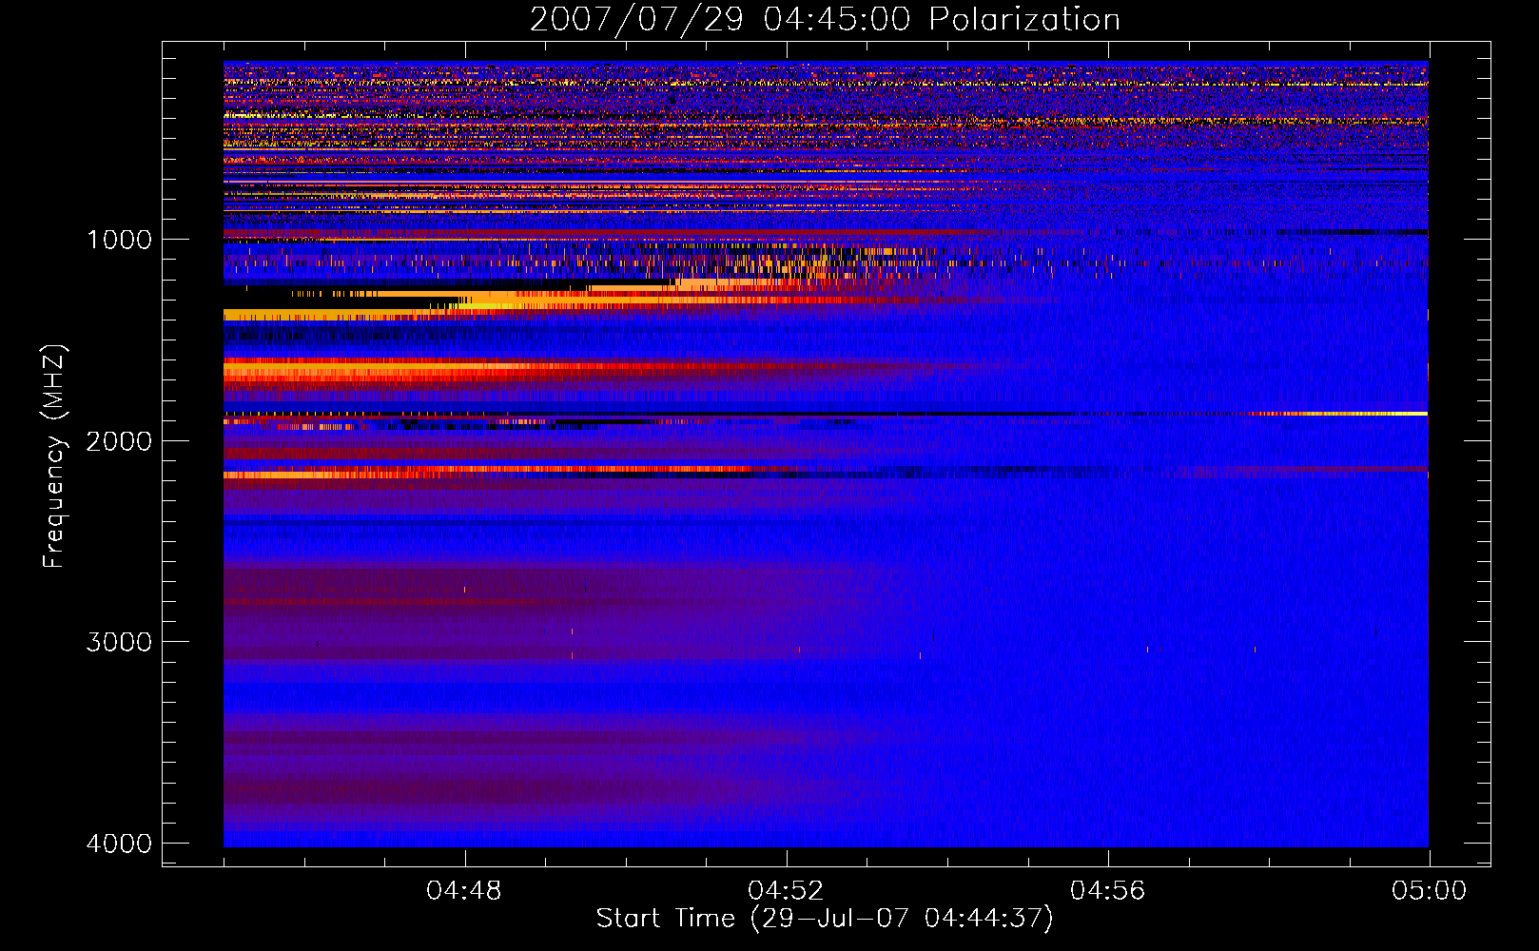This screenshot has height=951, width=1539.
Task: Click the bright yellow emission line near 1900 MHz
Action: pos(1341,414)
